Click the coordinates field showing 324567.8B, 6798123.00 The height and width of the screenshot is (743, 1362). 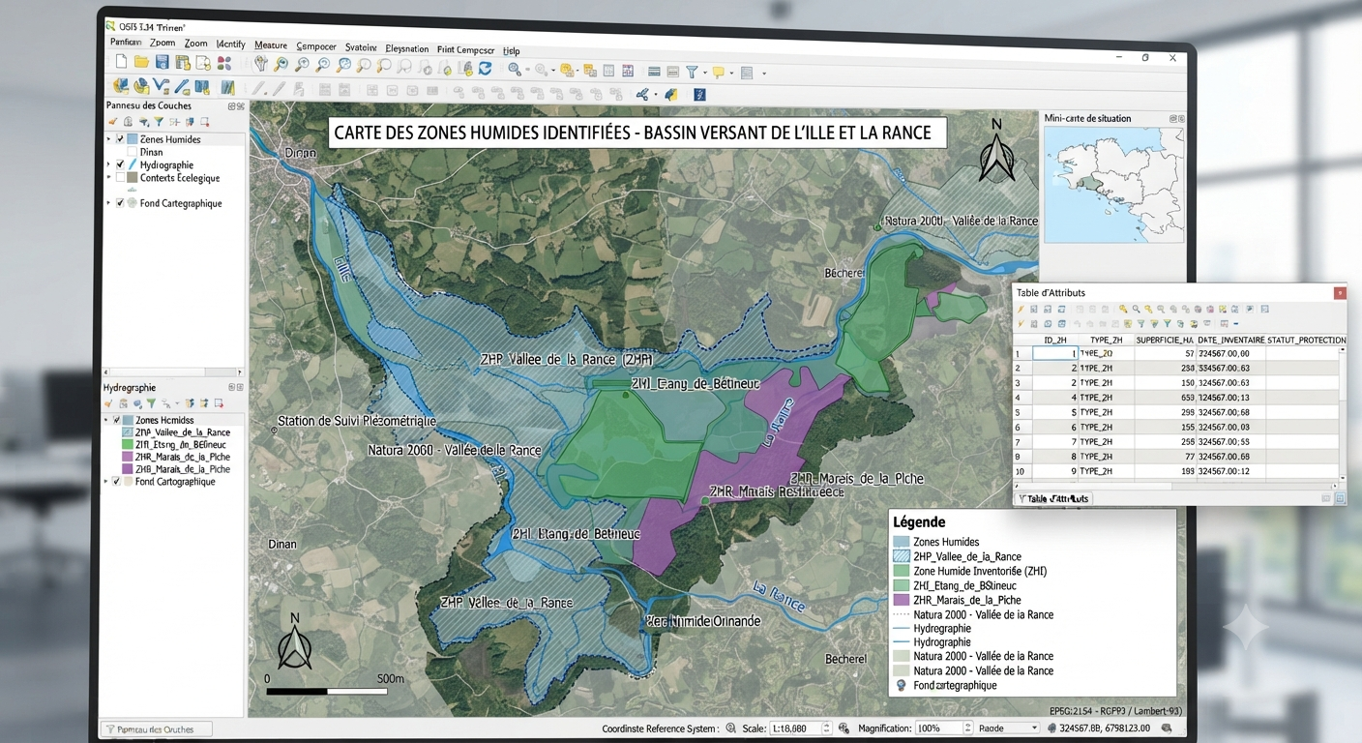click(x=1105, y=728)
